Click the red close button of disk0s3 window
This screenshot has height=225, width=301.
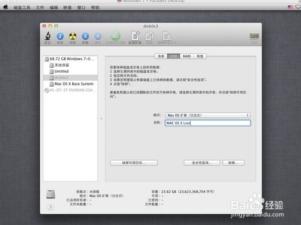click(x=45, y=26)
